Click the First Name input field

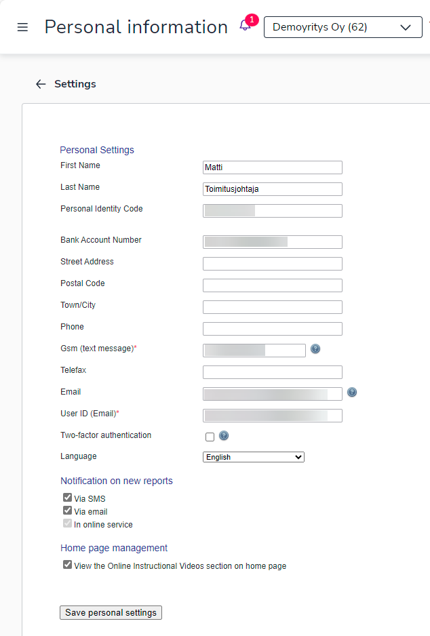273,167
